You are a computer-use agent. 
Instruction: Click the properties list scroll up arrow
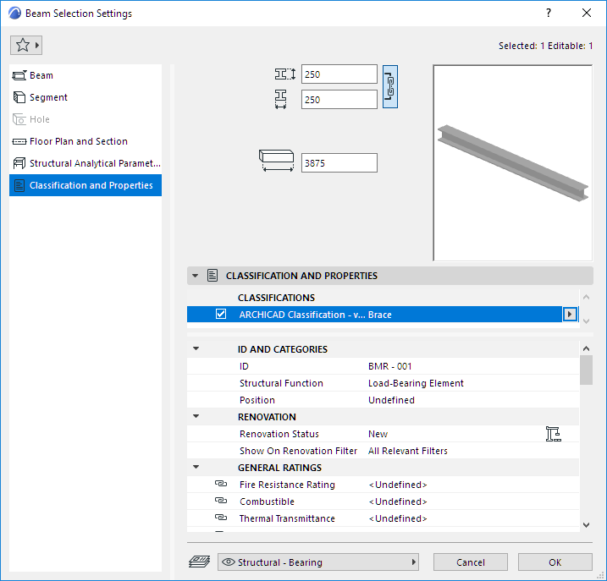(586, 348)
